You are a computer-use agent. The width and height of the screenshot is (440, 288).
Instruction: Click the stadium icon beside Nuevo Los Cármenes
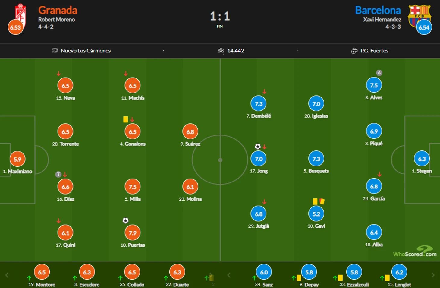point(55,50)
